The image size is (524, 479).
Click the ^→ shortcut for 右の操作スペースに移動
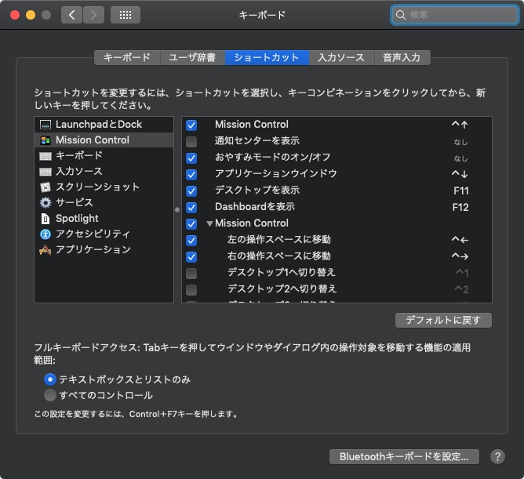point(460,256)
